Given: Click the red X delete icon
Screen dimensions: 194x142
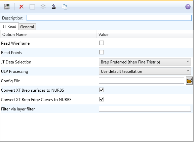Looking at the screenshot, I should [22, 7].
